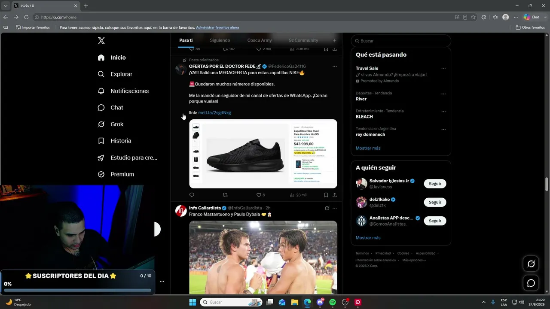
Task: Open browser settings and more menu
Action: (516, 17)
